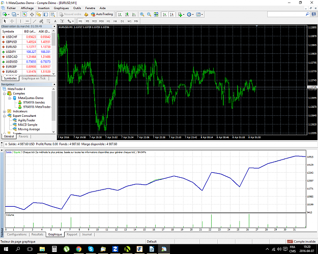The image size is (318, 254).
Task: Switch chart to candlesticks icon
Action: (x=127, y=14)
